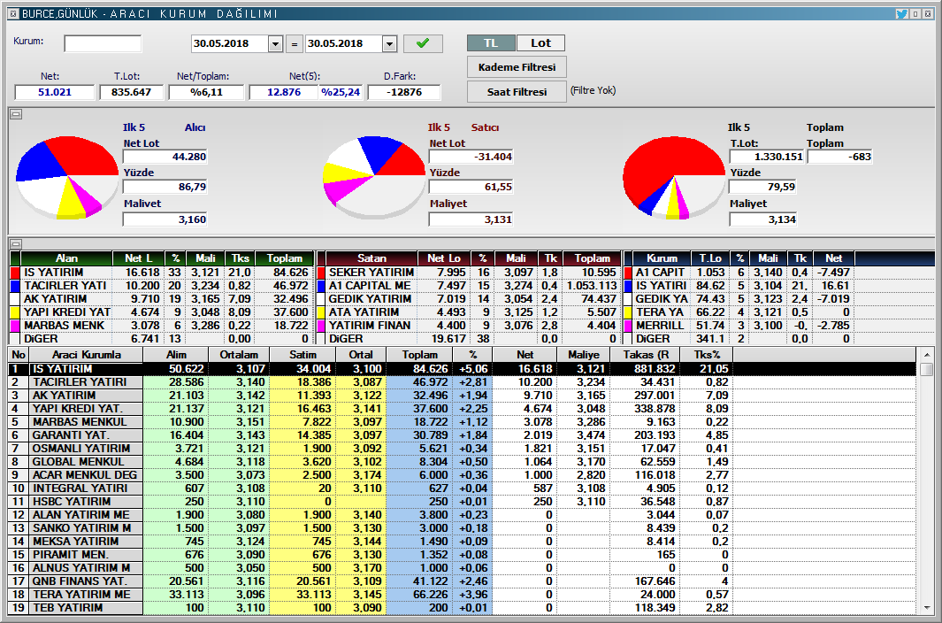Image resolution: width=942 pixels, height=623 pixels.
Task: Select QNB FINANS YAT. row
Action: 462,581
